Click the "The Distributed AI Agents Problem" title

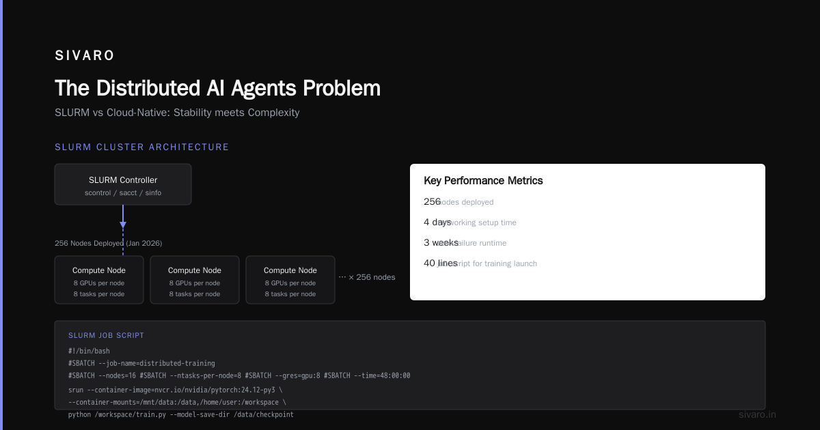(x=218, y=89)
